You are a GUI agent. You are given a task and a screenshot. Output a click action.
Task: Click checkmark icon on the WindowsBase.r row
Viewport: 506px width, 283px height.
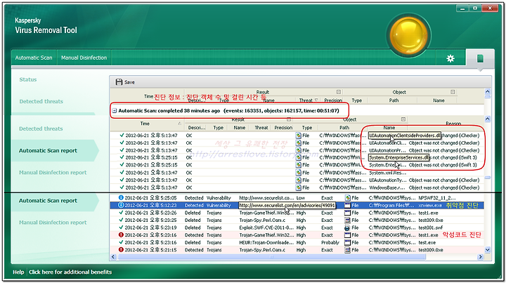122,187
